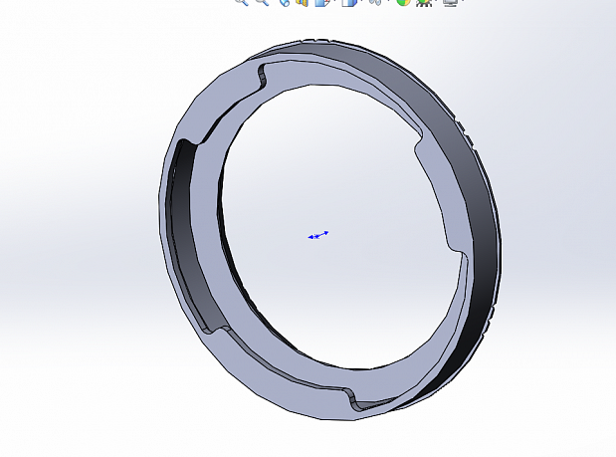Select the blue origin marker in ring center

coord(317,235)
